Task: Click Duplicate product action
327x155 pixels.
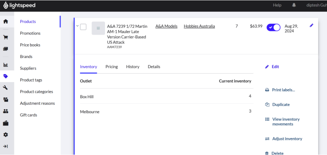Action: tap(277, 105)
